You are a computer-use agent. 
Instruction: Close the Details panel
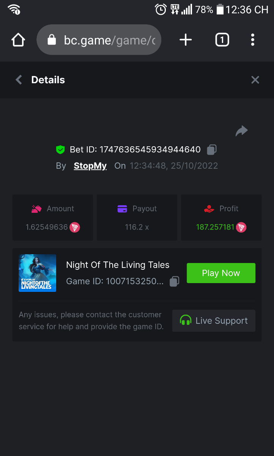tap(255, 80)
